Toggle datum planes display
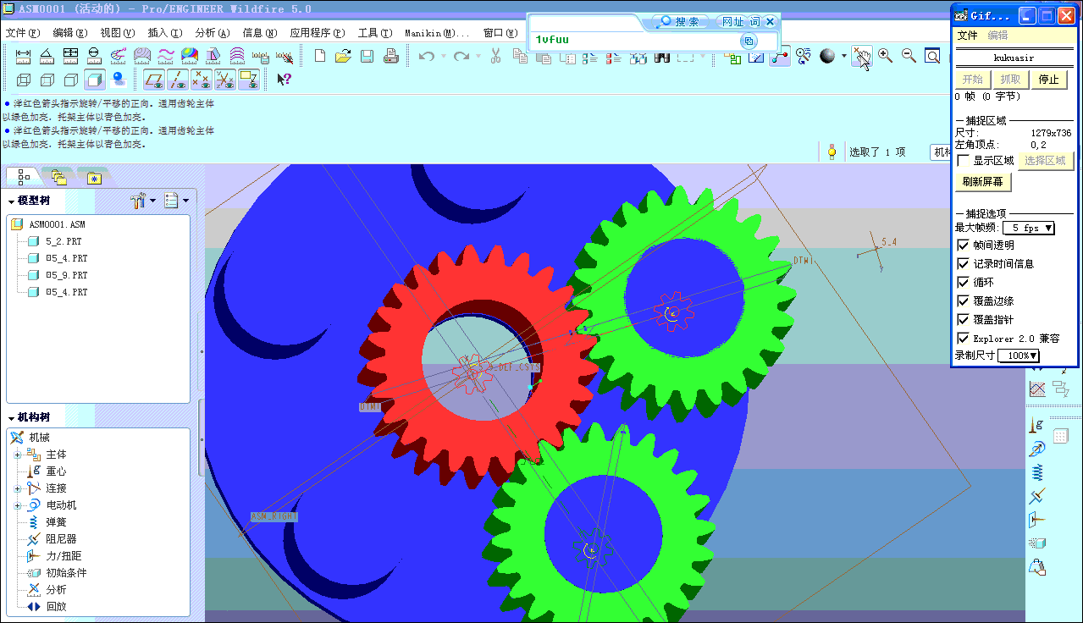 pyautogui.click(x=154, y=80)
